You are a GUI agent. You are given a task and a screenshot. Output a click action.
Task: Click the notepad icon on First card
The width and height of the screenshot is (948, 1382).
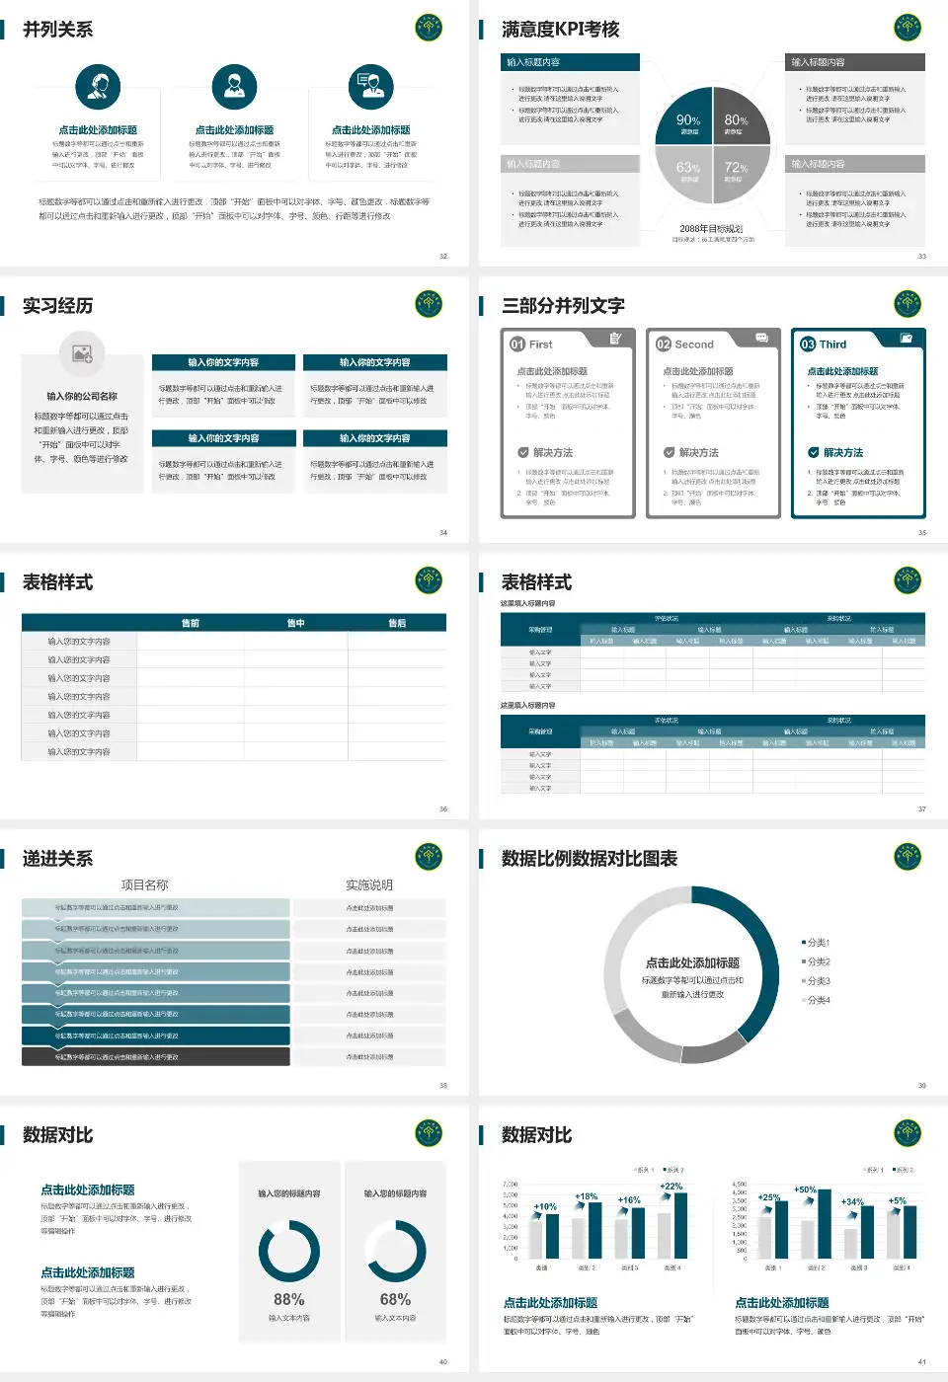(615, 339)
